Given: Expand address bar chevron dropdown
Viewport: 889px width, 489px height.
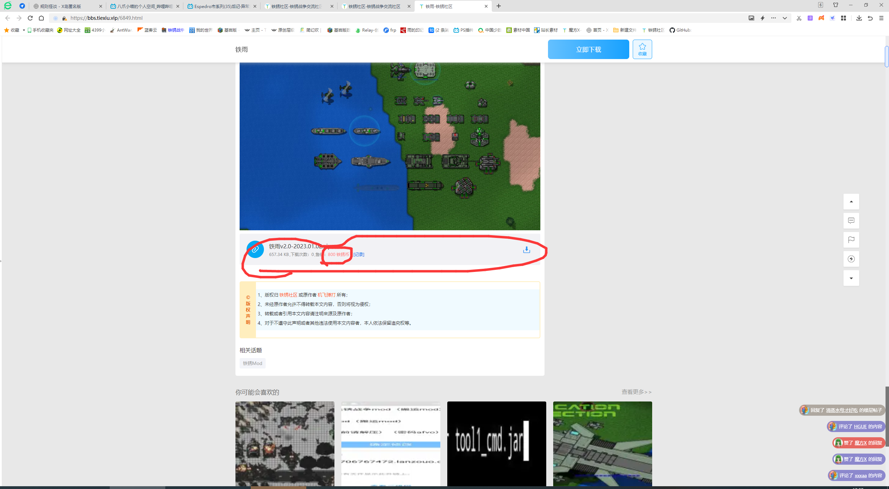Looking at the screenshot, I should [x=784, y=18].
